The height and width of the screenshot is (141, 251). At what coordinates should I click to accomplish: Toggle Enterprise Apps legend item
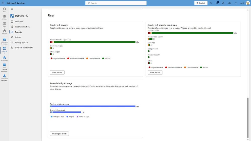coord(57,117)
